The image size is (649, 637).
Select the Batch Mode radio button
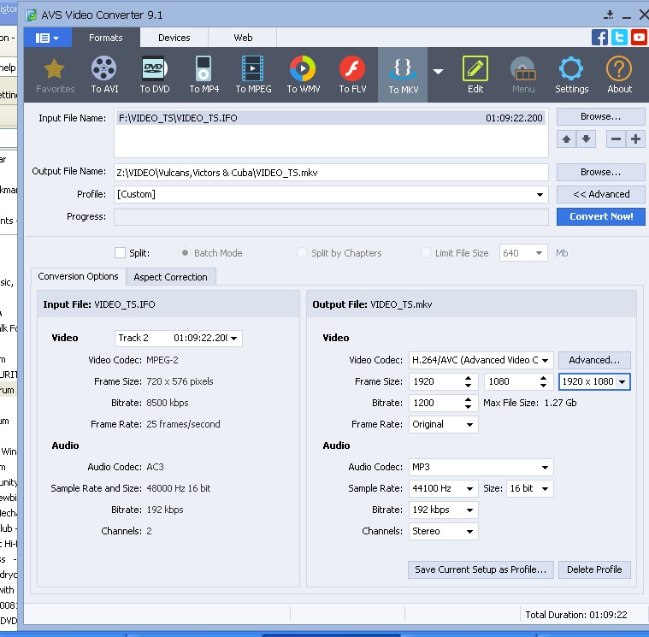tap(185, 252)
